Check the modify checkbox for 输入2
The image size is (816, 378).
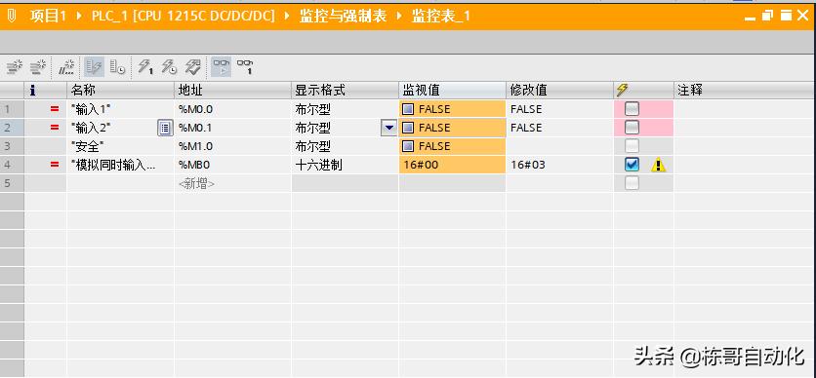point(632,128)
